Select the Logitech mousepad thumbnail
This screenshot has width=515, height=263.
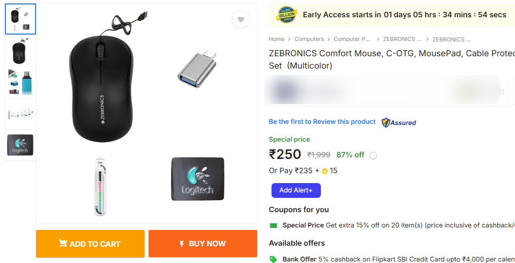pyautogui.click(x=20, y=145)
